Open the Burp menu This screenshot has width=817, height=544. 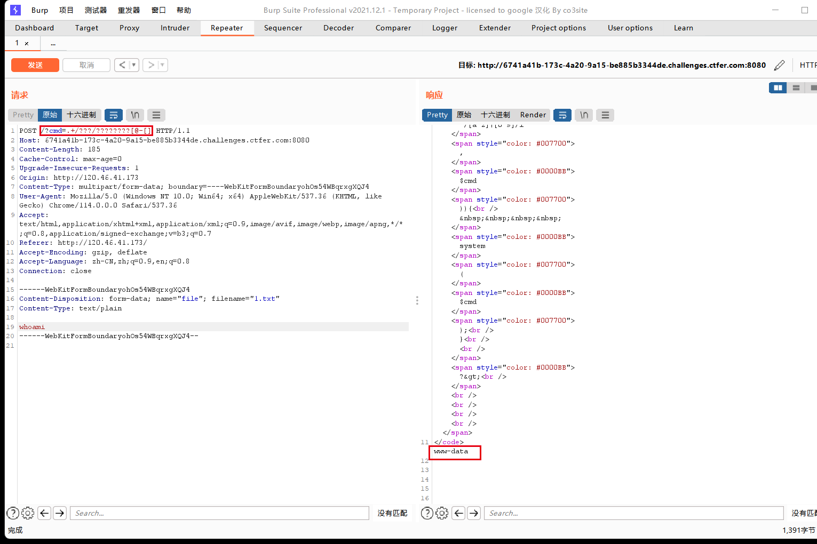point(39,10)
